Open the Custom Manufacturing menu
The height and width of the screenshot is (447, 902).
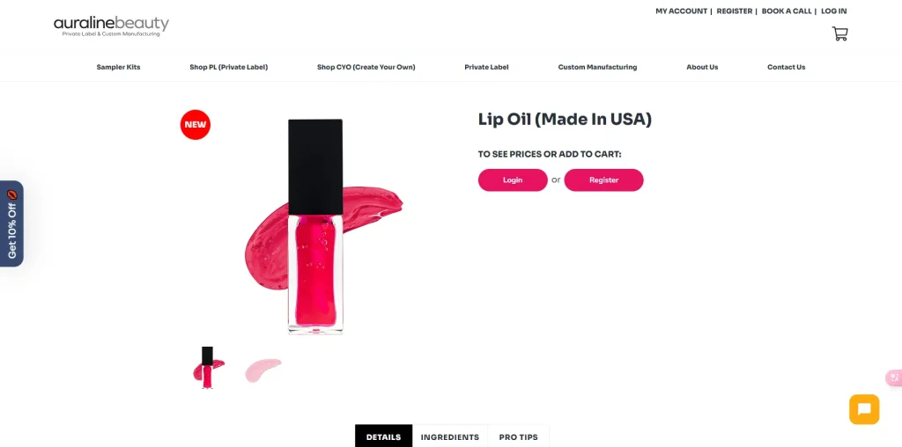coord(597,67)
